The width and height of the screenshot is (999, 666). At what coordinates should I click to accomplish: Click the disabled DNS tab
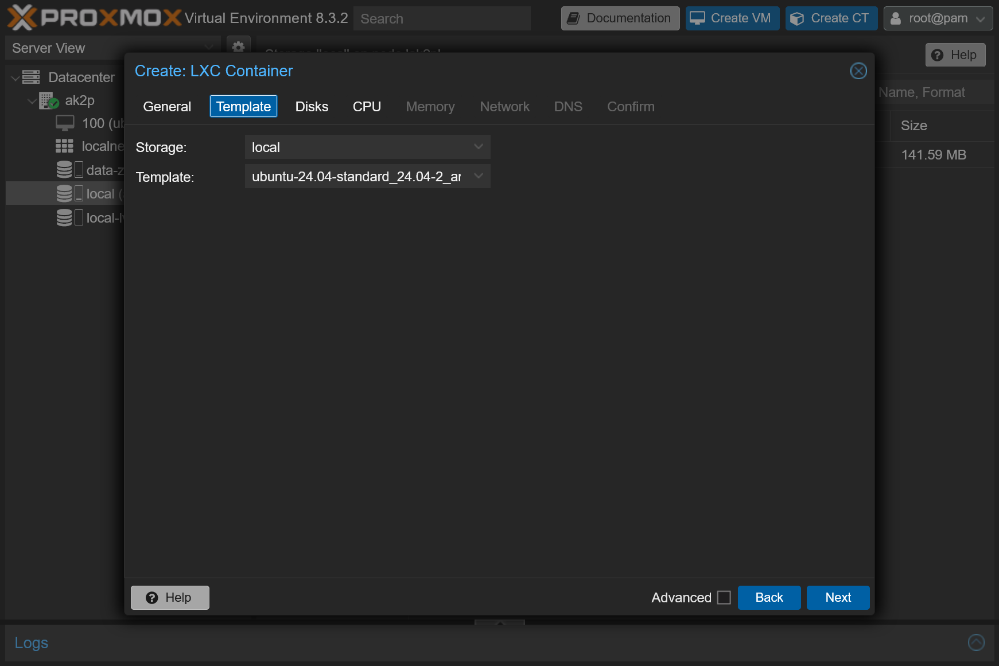tap(568, 107)
